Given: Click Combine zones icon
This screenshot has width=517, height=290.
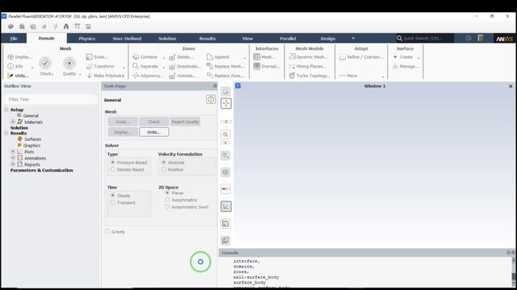Looking at the screenshot, I should coord(136,57).
